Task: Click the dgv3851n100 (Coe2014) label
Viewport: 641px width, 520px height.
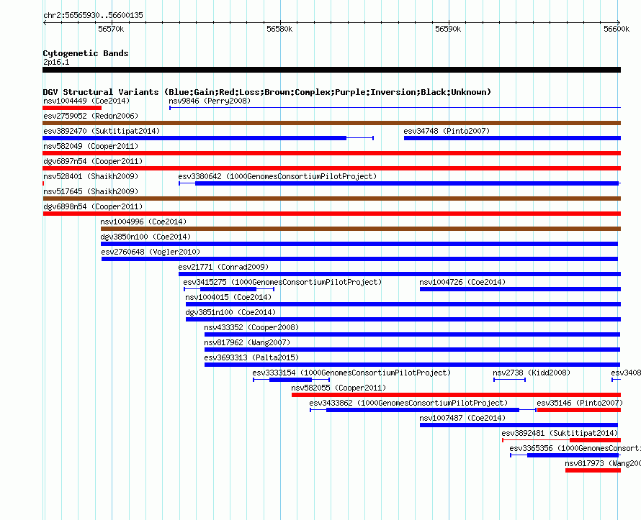Action: tap(230, 312)
